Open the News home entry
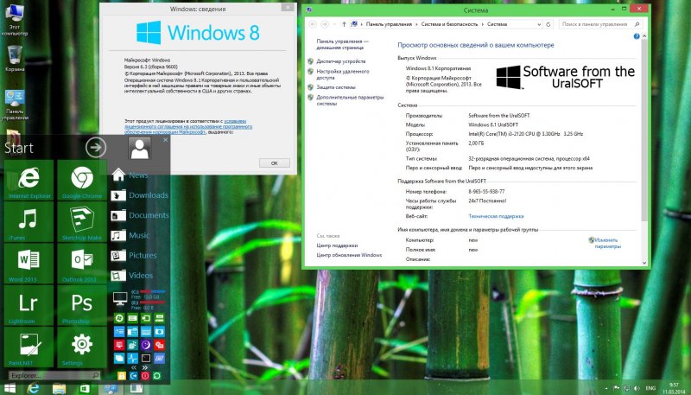 coord(130,175)
